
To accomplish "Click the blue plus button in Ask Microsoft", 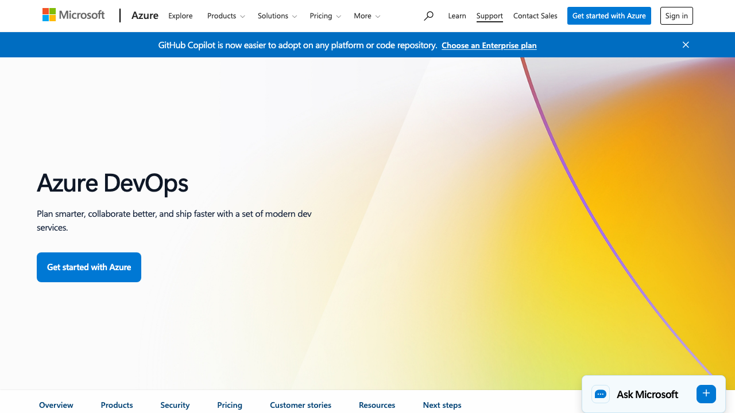I will 706,393.
